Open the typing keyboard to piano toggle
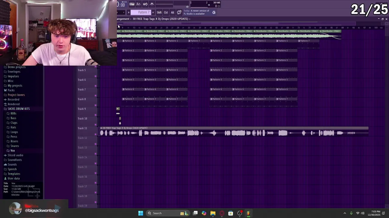Viewport: 389px width, 218px height. (x=132, y=4)
